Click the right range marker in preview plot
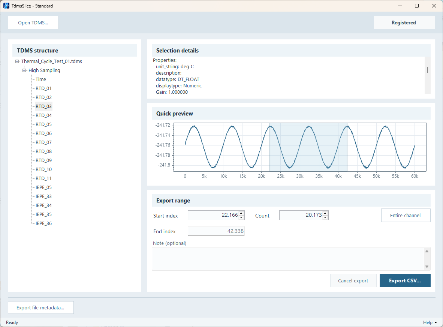Screen dimensions: 443x327 tap(347, 147)
